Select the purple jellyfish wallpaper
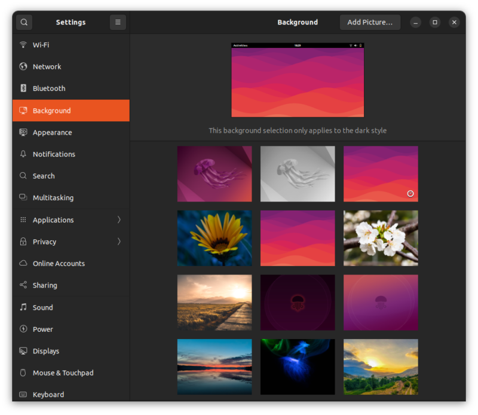Viewport: 478px width, 415px height. click(x=215, y=173)
